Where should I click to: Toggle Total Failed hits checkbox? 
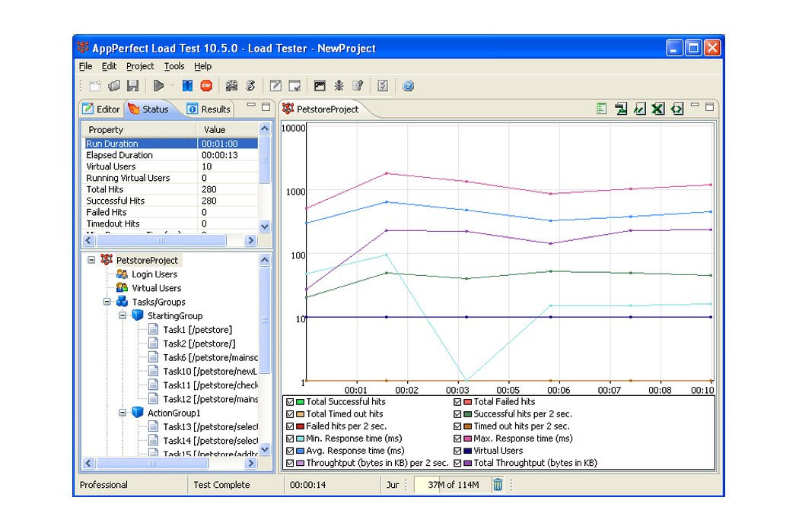[x=457, y=402]
